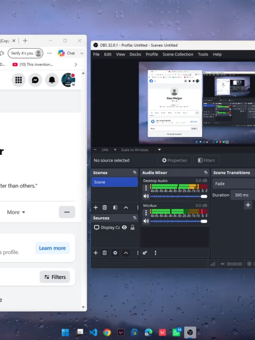Remove selected source with trash icon
The height and width of the screenshot is (340, 255).
pos(104,253)
